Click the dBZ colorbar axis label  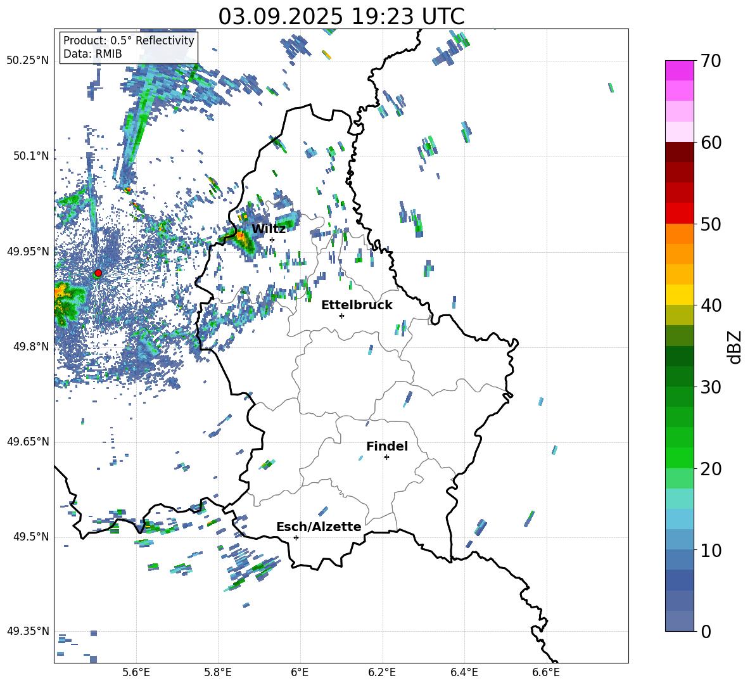(735, 347)
